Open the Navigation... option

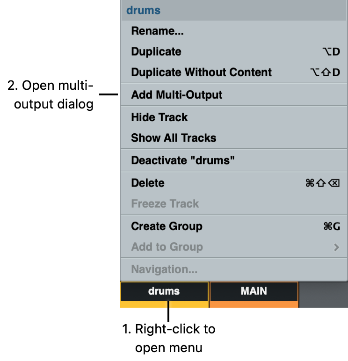[164, 269]
